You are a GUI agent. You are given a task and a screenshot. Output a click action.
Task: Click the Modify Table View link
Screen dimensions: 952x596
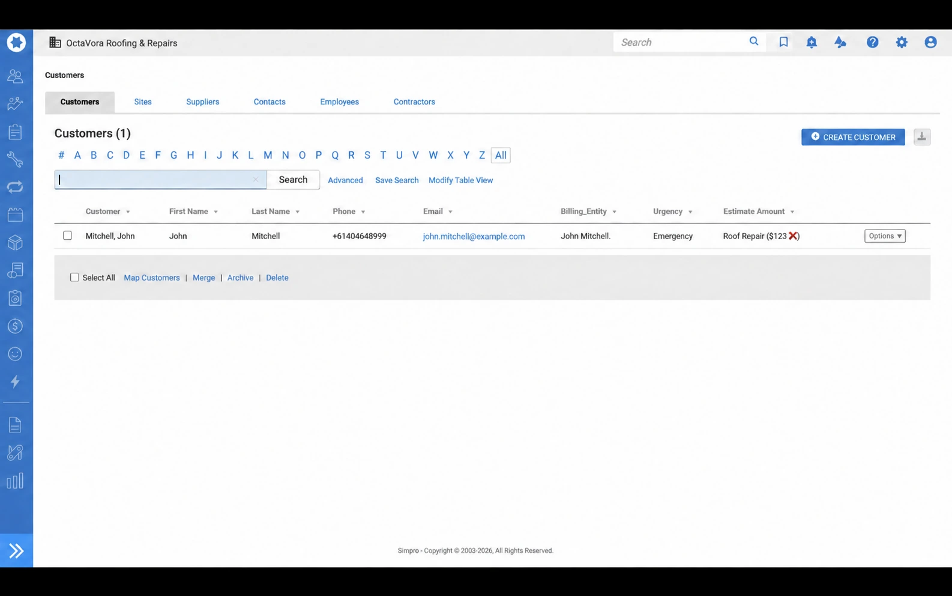tap(460, 180)
